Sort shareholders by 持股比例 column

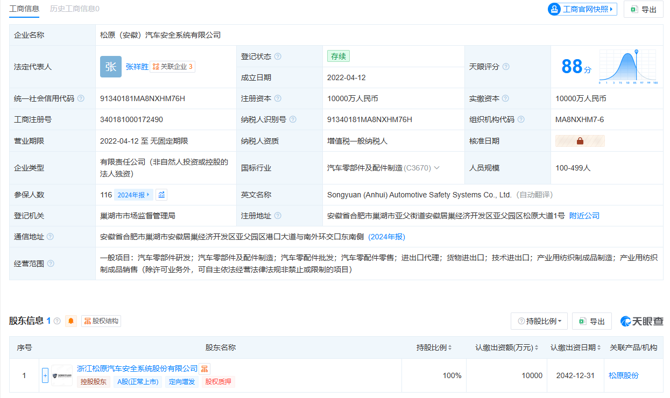pyautogui.click(x=434, y=347)
